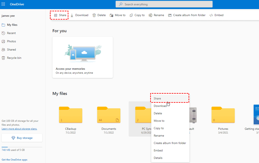Image resolution: width=259 pixels, height=163 pixels.
Task: Open the Documents folder thumbnail
Action: click(109, 115)
